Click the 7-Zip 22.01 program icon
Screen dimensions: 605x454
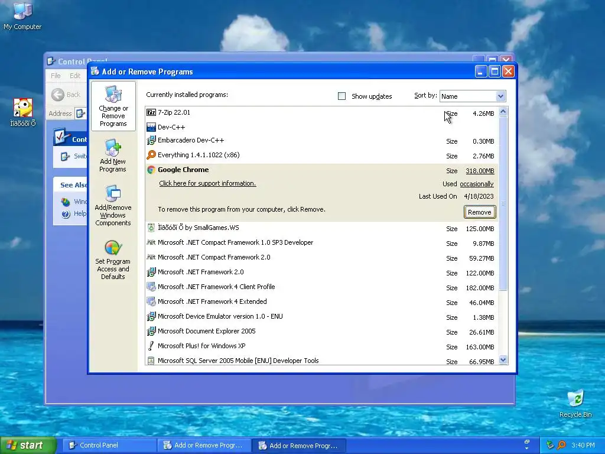(x=151, y=112)
